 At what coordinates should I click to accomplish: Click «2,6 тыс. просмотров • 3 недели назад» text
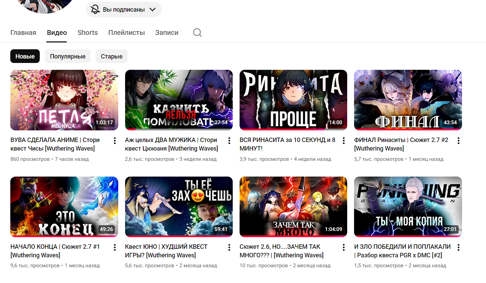point(171,159)
